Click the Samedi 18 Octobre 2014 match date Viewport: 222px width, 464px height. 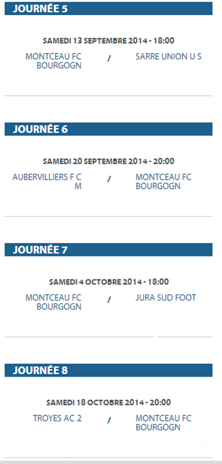108,403
